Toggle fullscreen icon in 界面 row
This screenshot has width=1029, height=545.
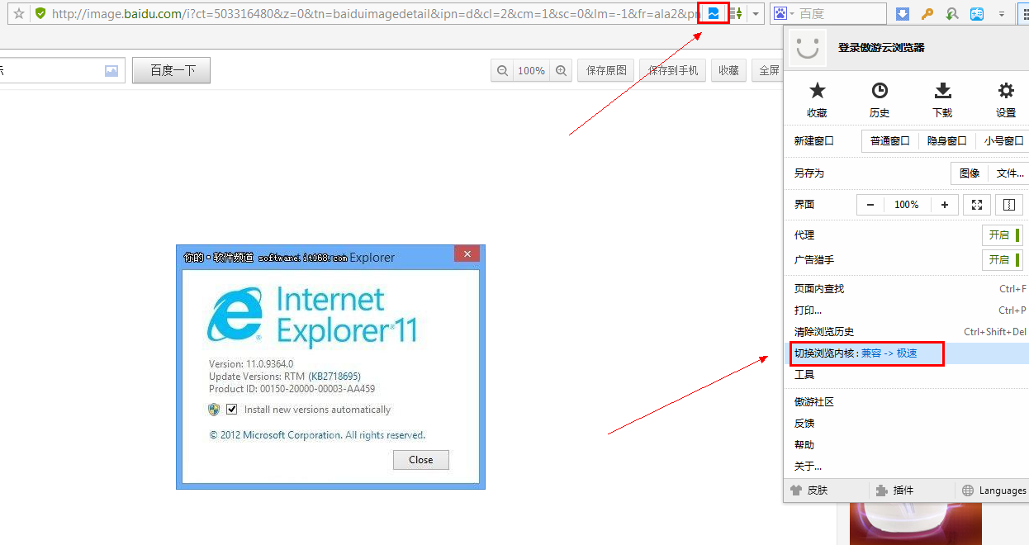977,205
